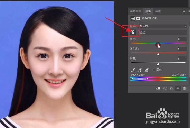The width and height of the screenshot is (190, 128).
Task: Click the Hue/Saturation adjustment icon
Action: tap(133, 18)
